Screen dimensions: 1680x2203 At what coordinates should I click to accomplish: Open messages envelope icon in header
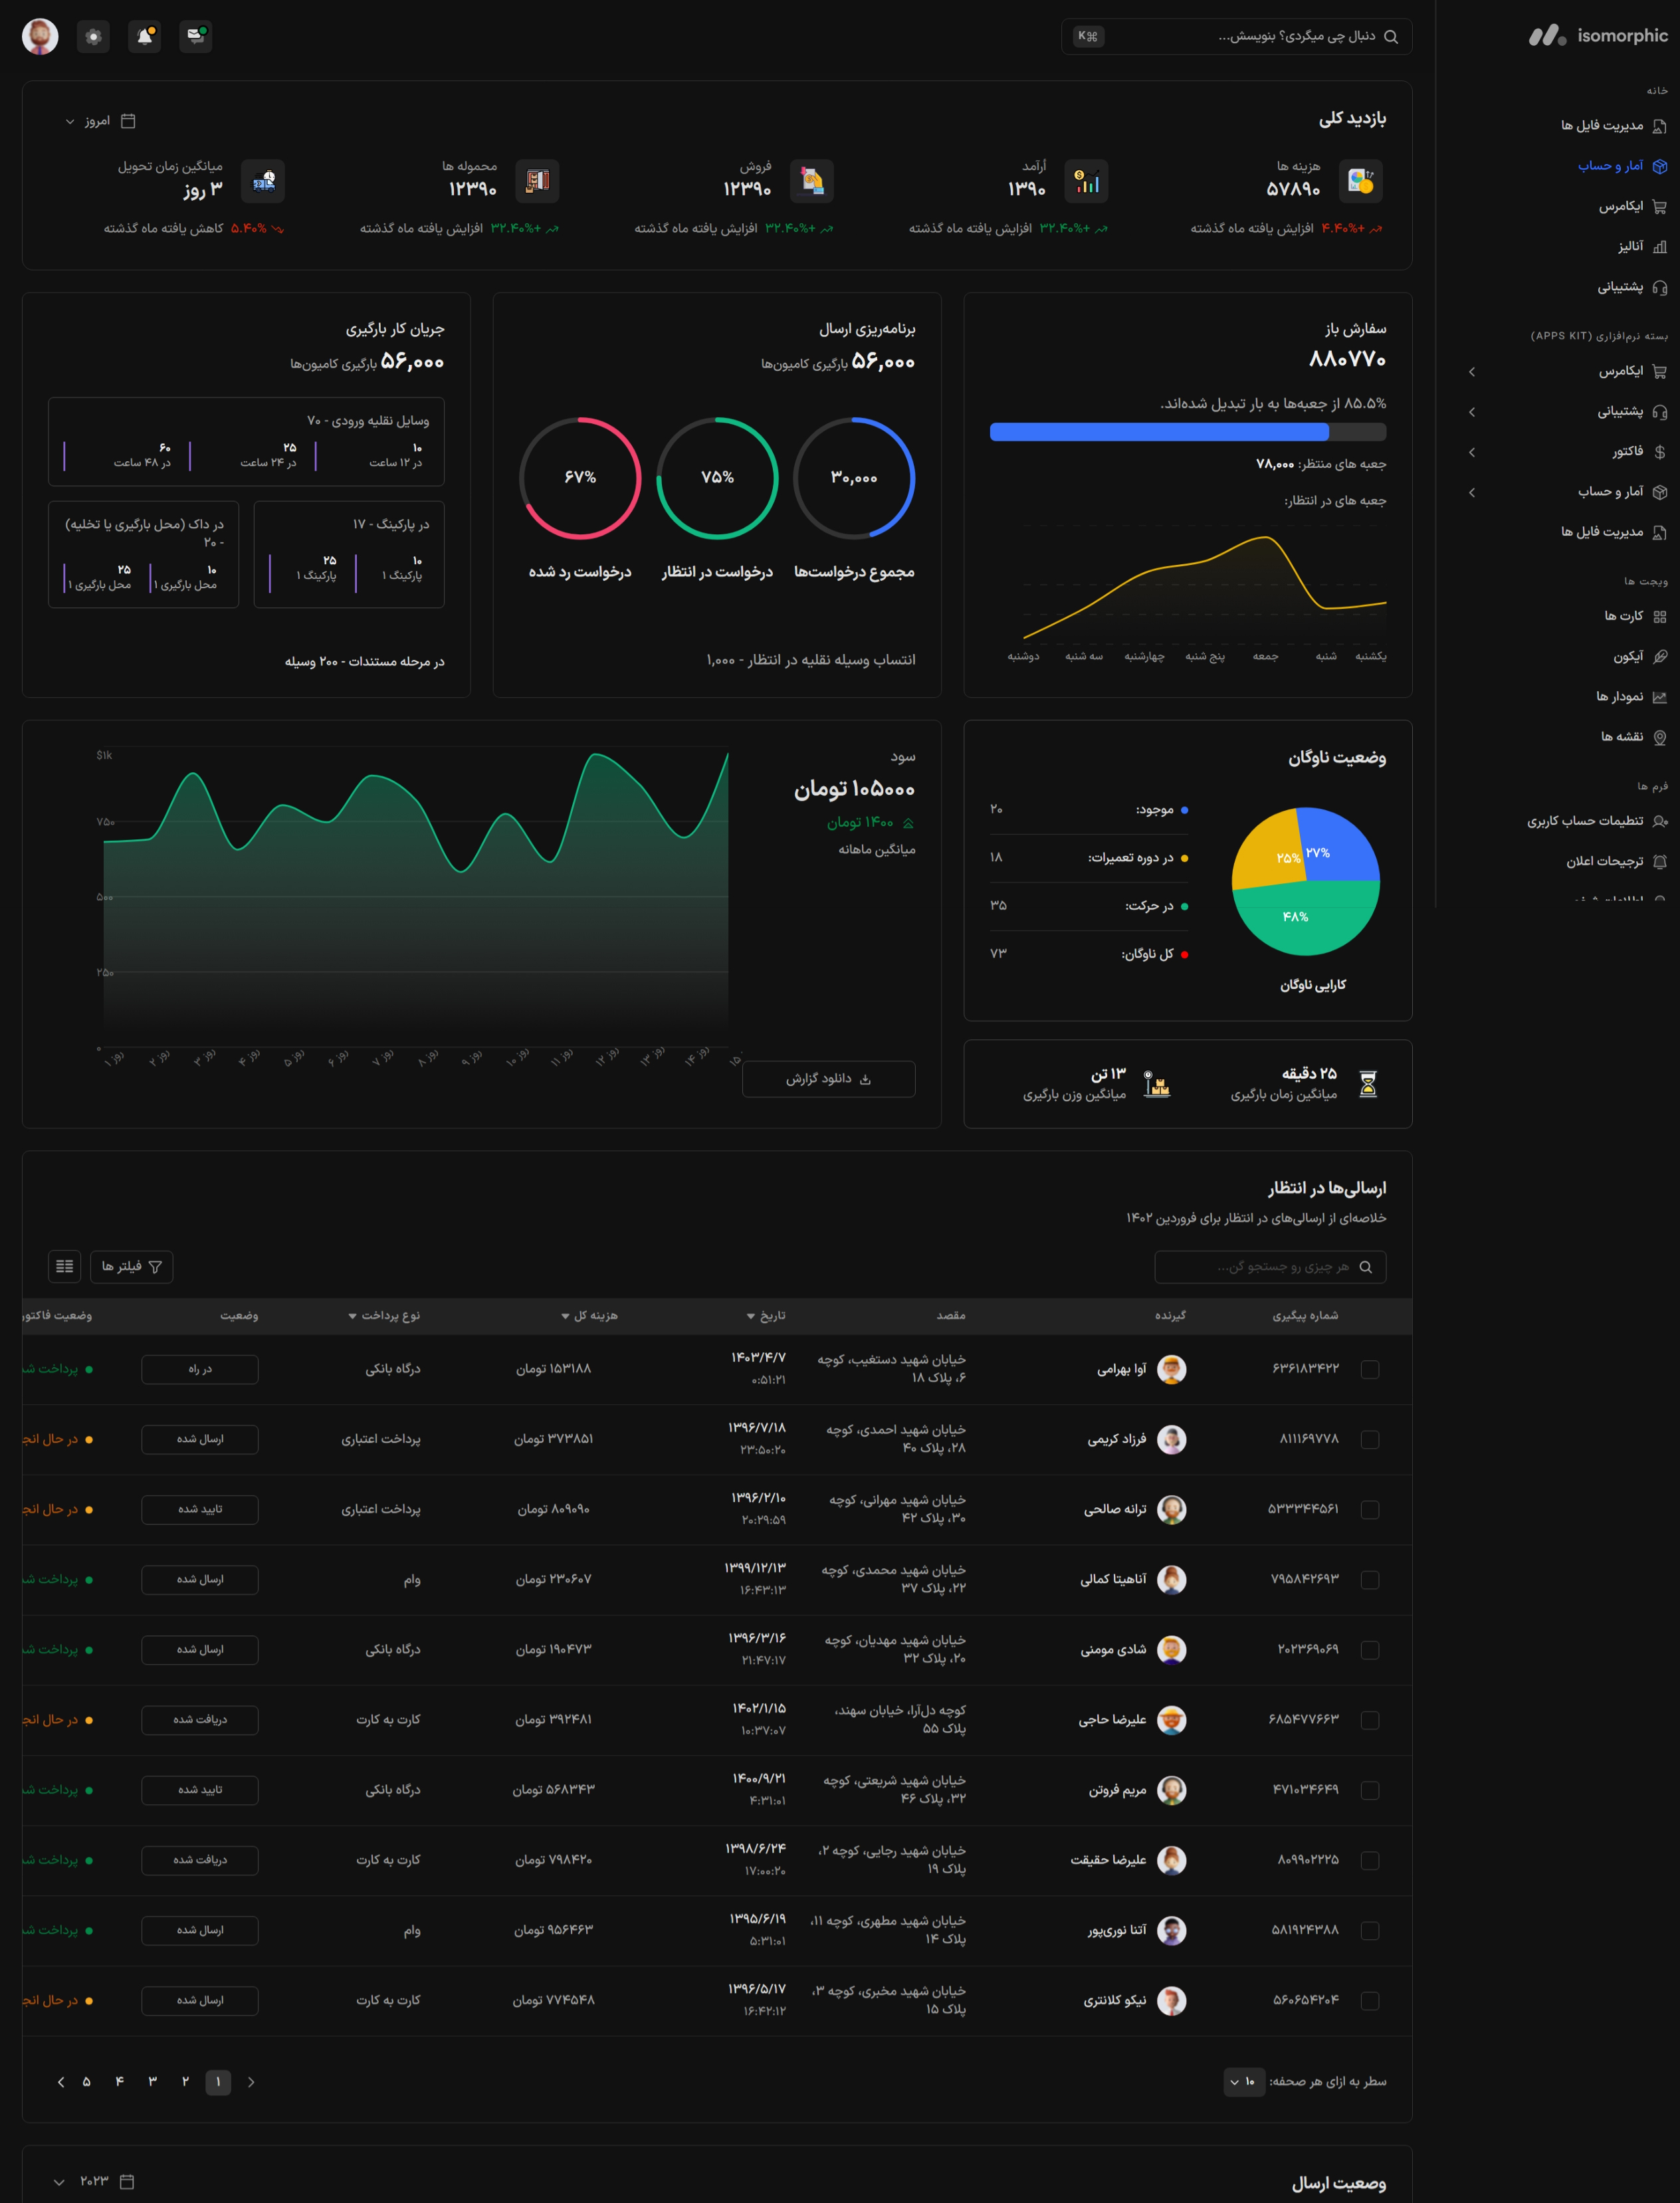[196, 36]
